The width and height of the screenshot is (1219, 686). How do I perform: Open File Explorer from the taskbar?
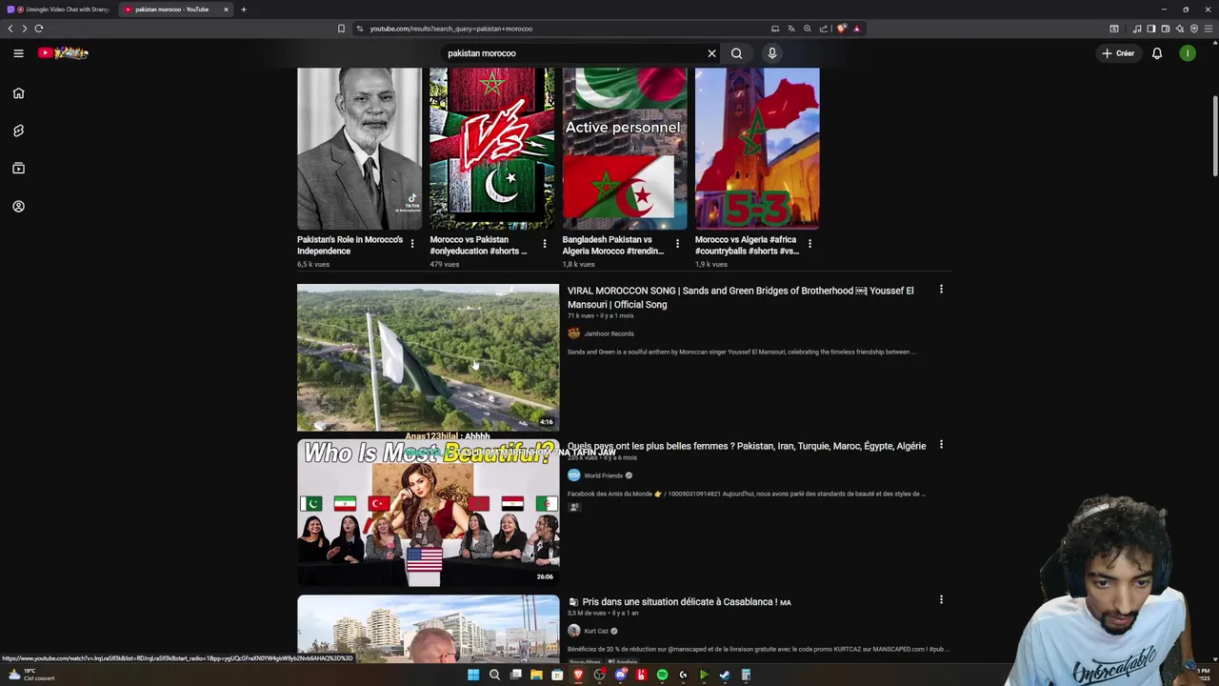pos(536,675)
